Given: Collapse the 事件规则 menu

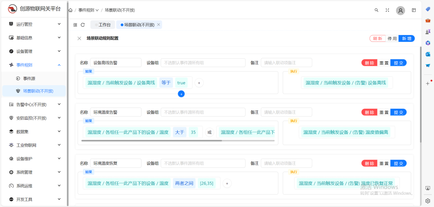Looking at the screenshot, I should pyautogui.click(x=34, y=65).
